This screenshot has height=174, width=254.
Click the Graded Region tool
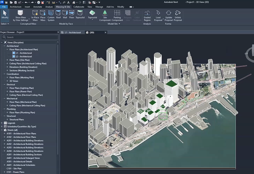point(147,16)
